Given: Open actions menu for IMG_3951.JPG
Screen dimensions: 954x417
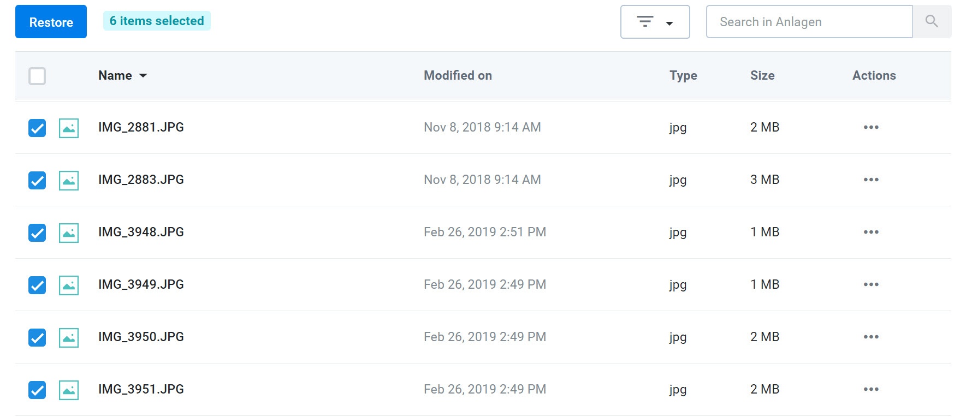Looking at the screenshot, I should point(871,389).
